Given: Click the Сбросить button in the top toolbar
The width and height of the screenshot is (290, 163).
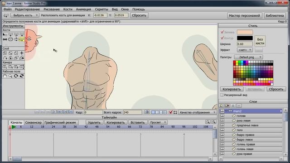Looking at the screenshot, I should pyautogui.click(x=139, y=15).
